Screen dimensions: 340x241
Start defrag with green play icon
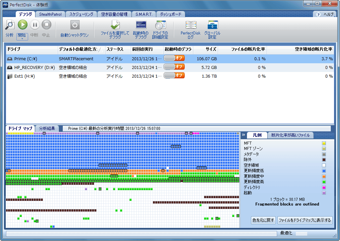click(x=22, y=24)
